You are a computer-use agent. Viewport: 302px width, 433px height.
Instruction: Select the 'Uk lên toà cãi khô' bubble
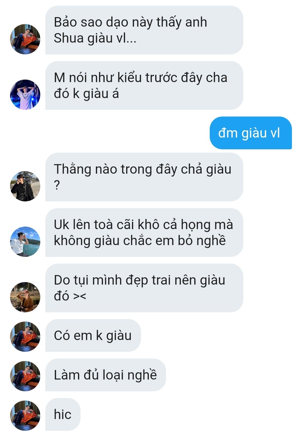click(x=144, y=232)
